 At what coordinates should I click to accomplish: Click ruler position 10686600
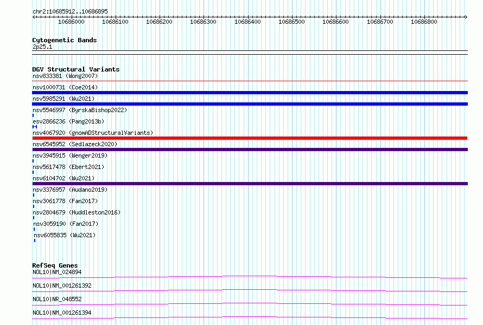tap(336, 22)
